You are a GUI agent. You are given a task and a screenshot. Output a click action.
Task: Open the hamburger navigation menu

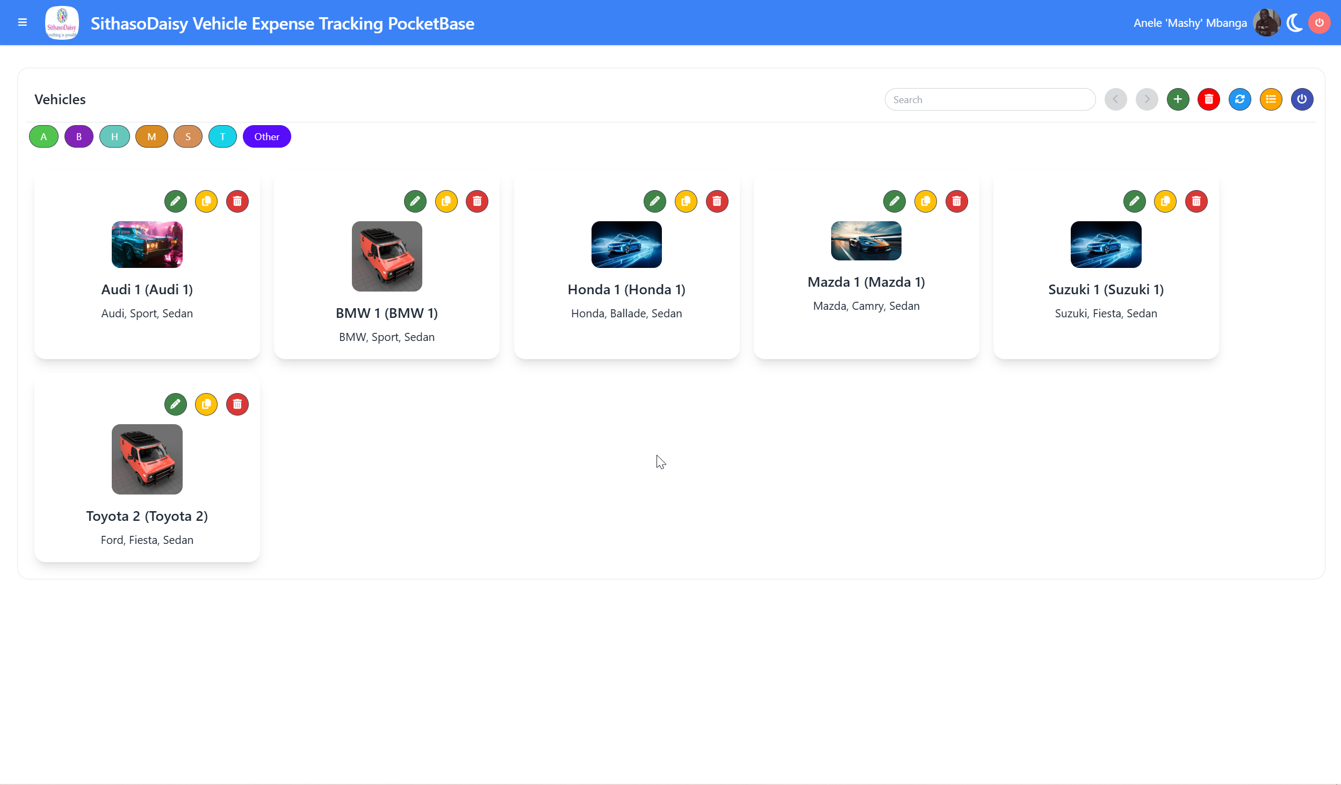pyautogui.click(x=22, y=23)
